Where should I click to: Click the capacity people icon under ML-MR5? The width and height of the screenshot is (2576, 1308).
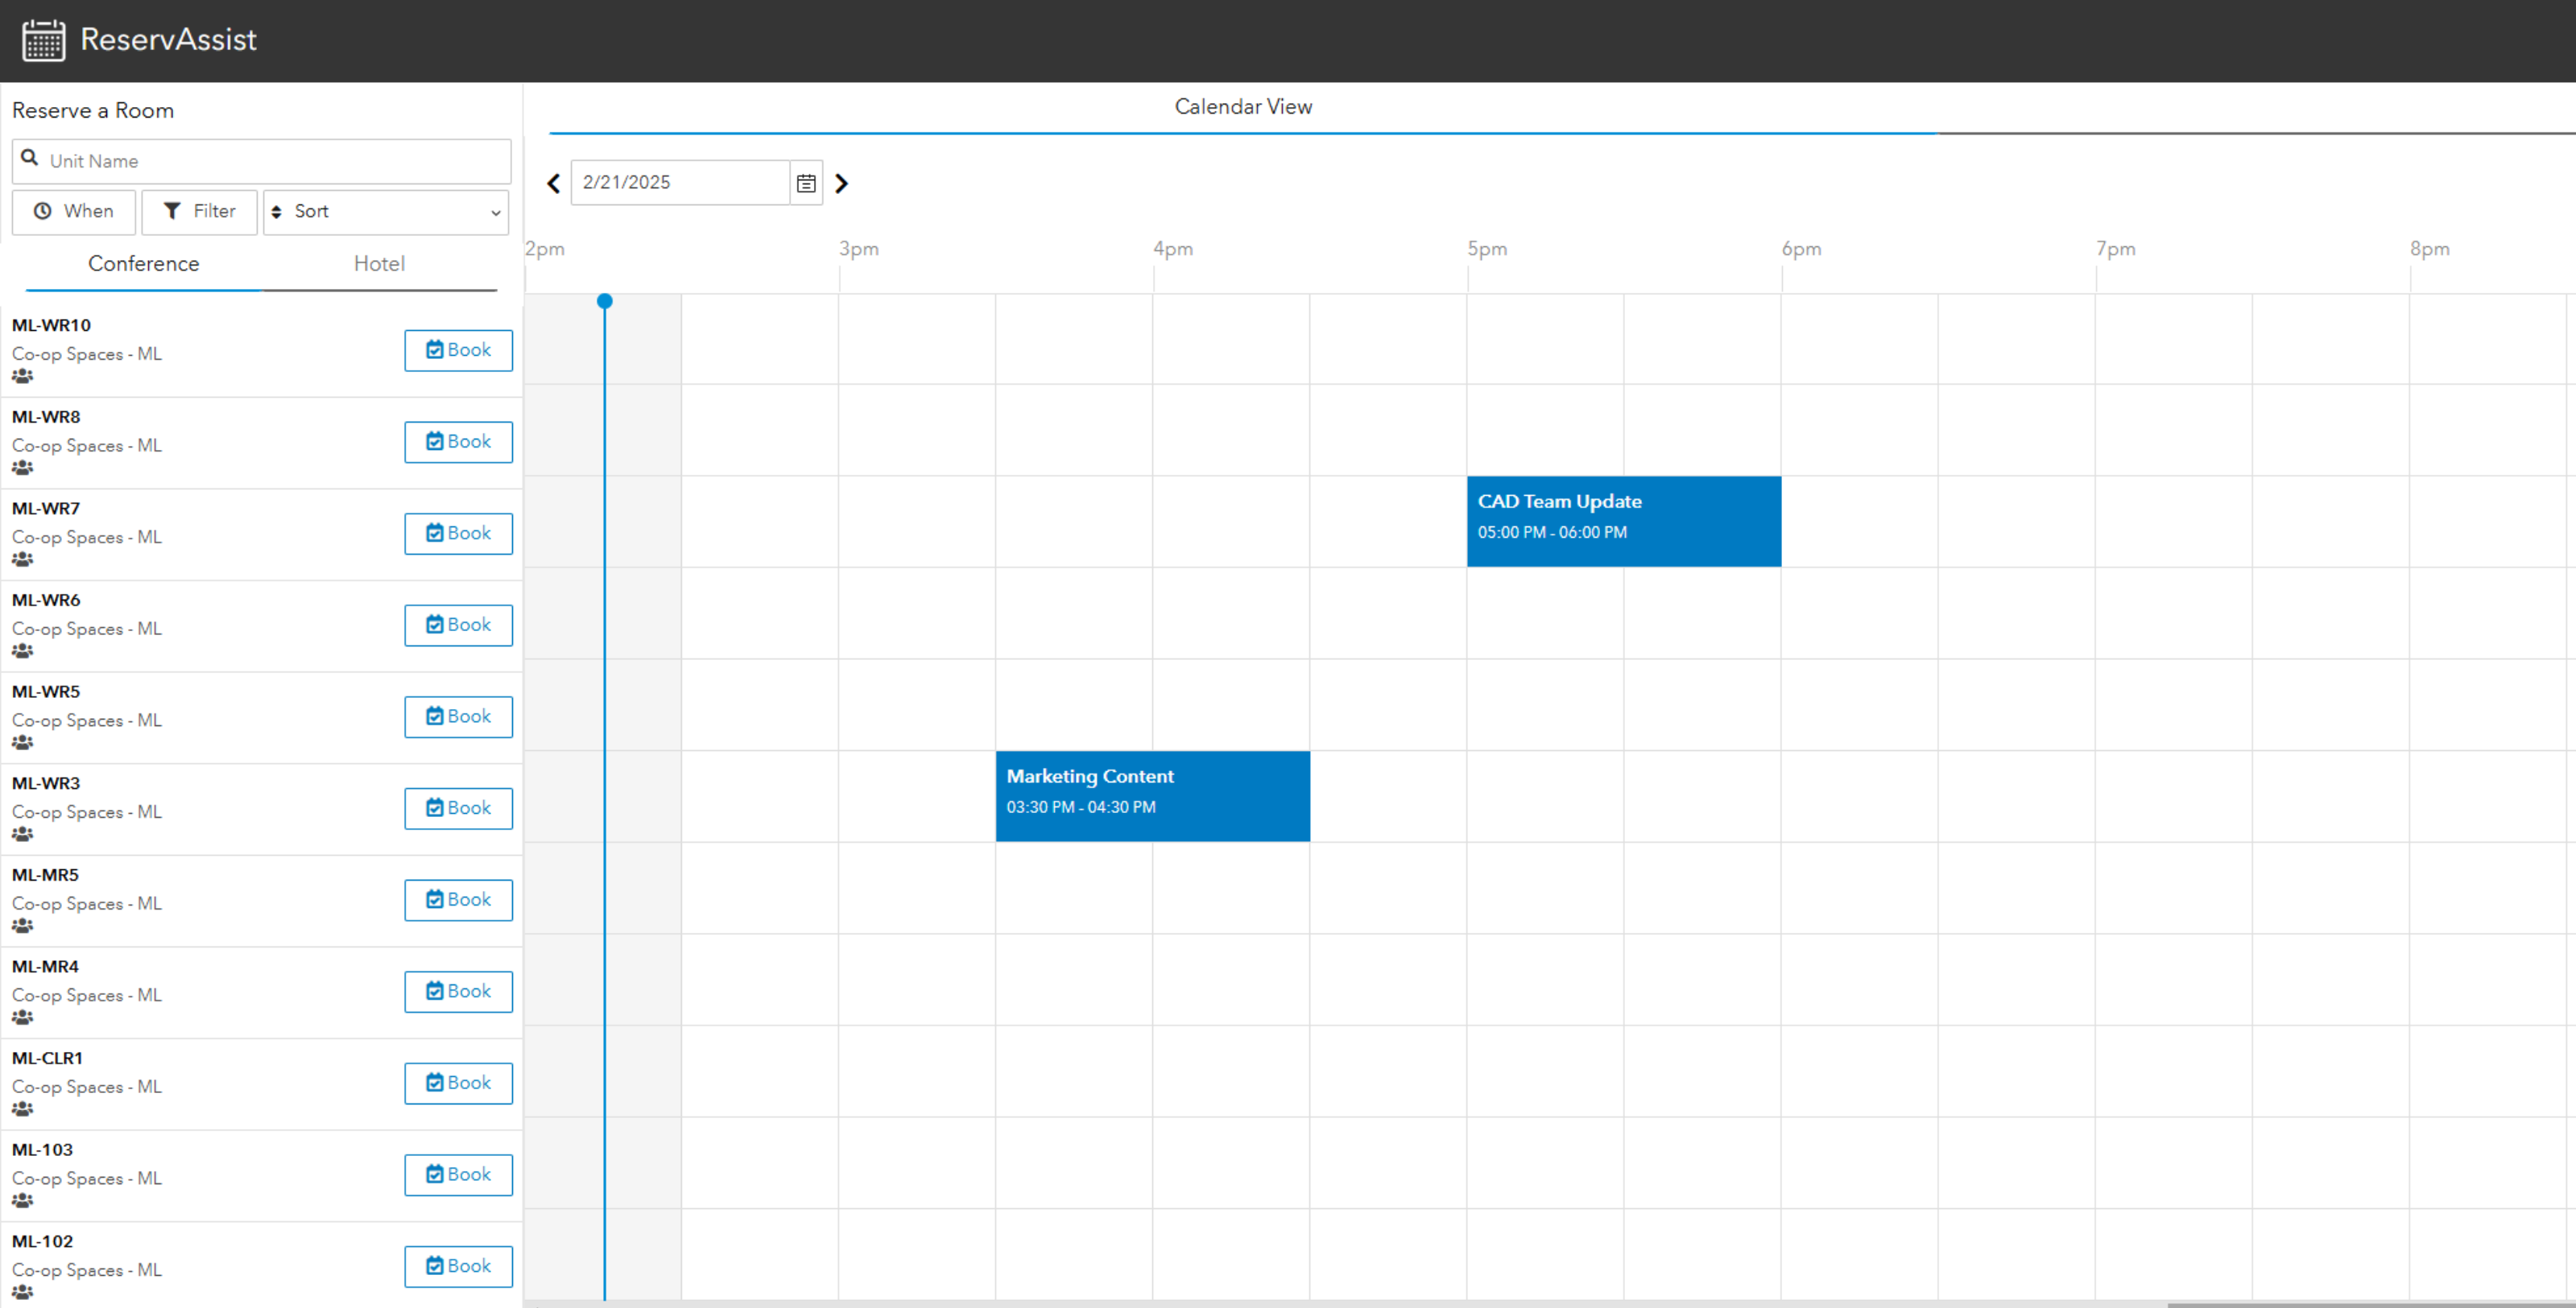coord(22,926)
